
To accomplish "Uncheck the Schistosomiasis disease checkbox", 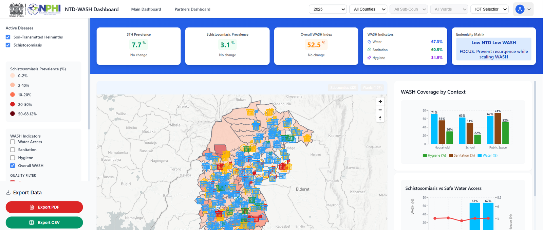I will click(8, 45).
